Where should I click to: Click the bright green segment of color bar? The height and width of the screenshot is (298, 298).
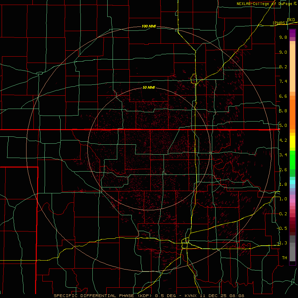[x=292, y=160]
